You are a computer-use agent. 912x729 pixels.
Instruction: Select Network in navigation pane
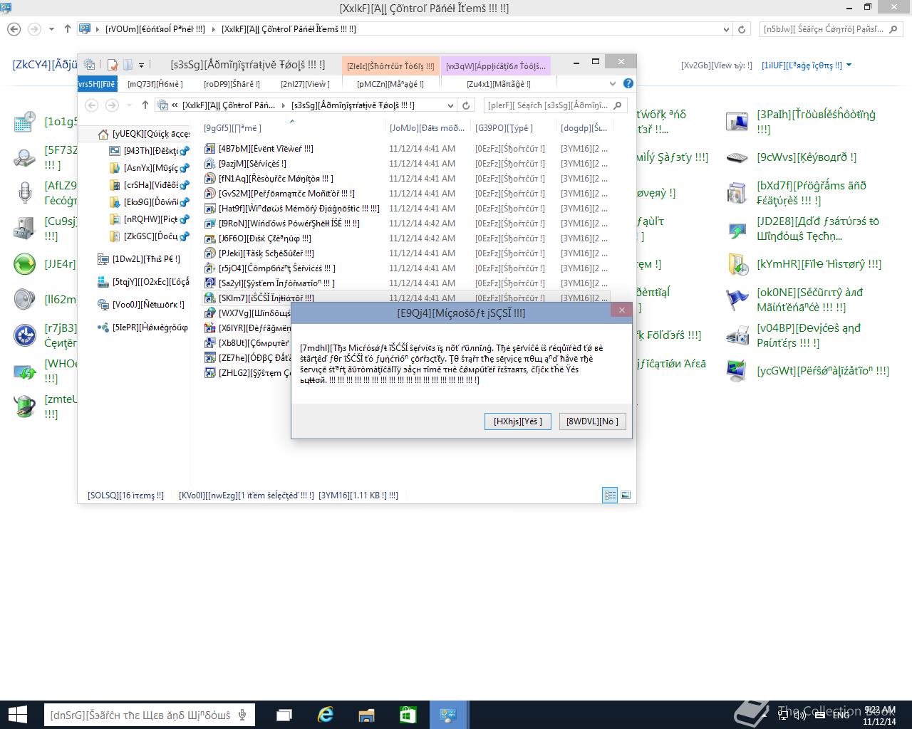141,305
